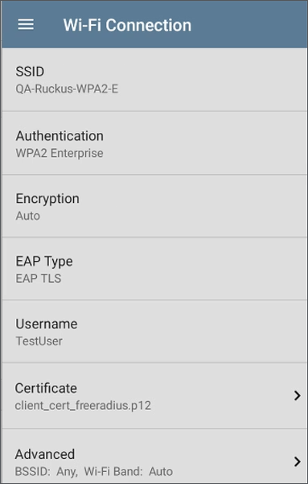Open the hamburger navigation menu

tap(26, 24)
